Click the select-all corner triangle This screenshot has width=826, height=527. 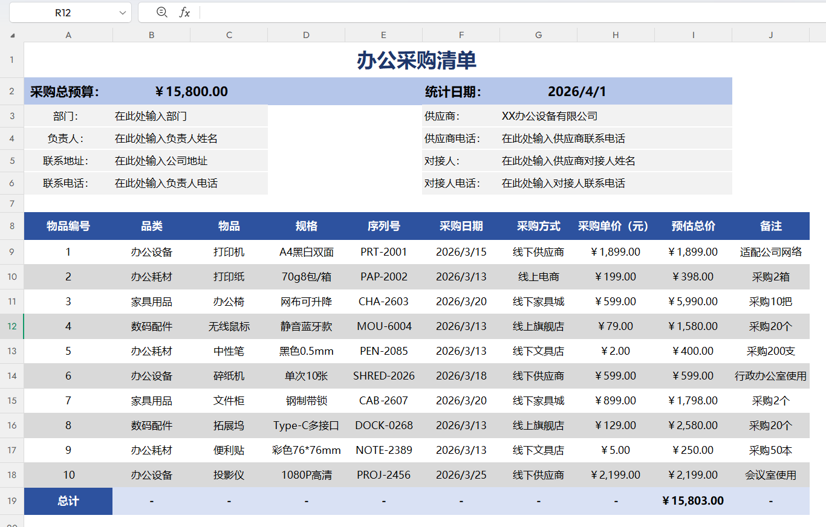[12, 36]
